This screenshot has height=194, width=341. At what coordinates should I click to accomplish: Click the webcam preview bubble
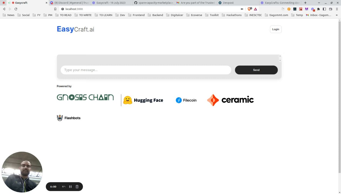coord(22,172)
